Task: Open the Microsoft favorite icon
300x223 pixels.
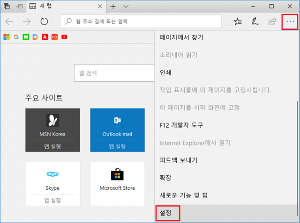Action: [x=7, y=37]
